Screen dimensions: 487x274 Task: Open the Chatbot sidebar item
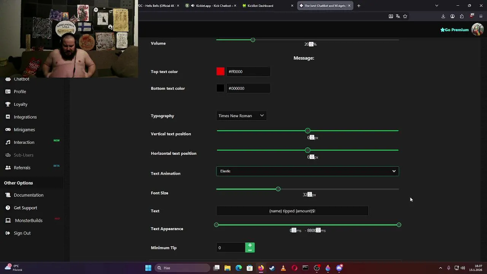21,79
